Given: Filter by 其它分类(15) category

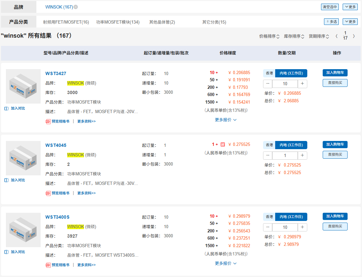Looking at the screenshot, I should [x=214, y=22].
